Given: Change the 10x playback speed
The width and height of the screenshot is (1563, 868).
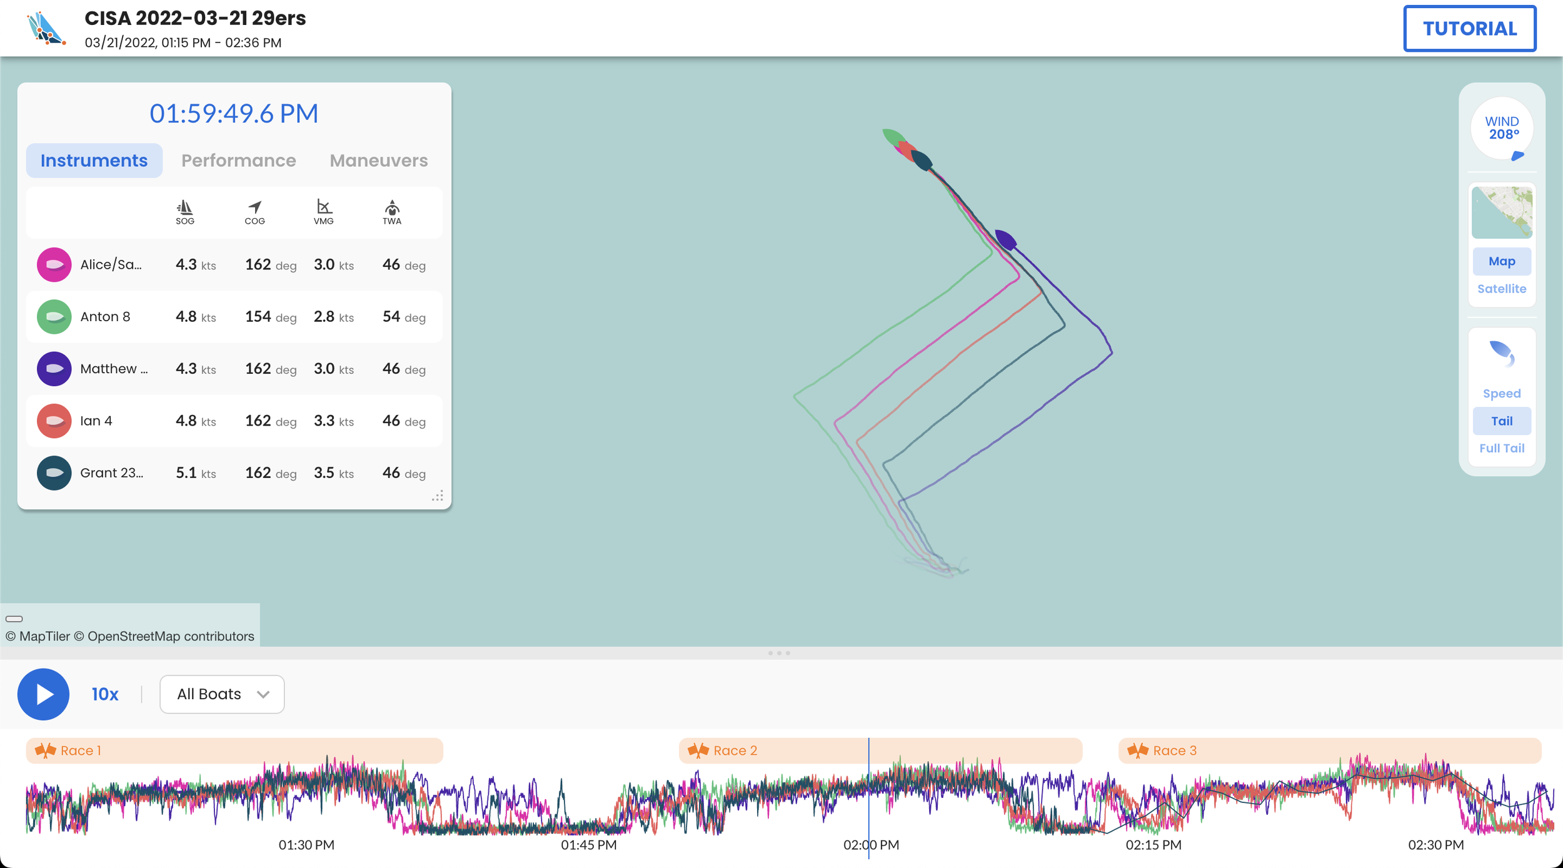Looking at the screenshot, I should [105, 694].
